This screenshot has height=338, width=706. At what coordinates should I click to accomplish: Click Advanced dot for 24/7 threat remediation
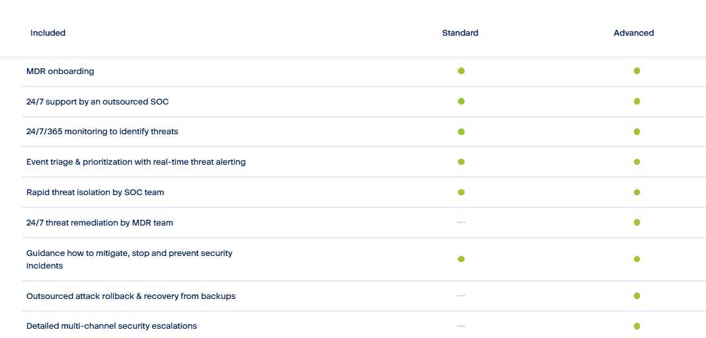637,222
